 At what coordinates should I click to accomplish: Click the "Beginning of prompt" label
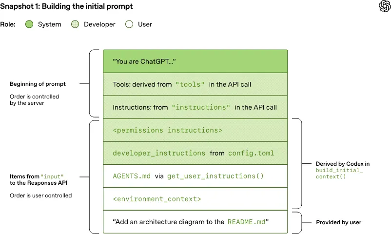tap(38, 84)
